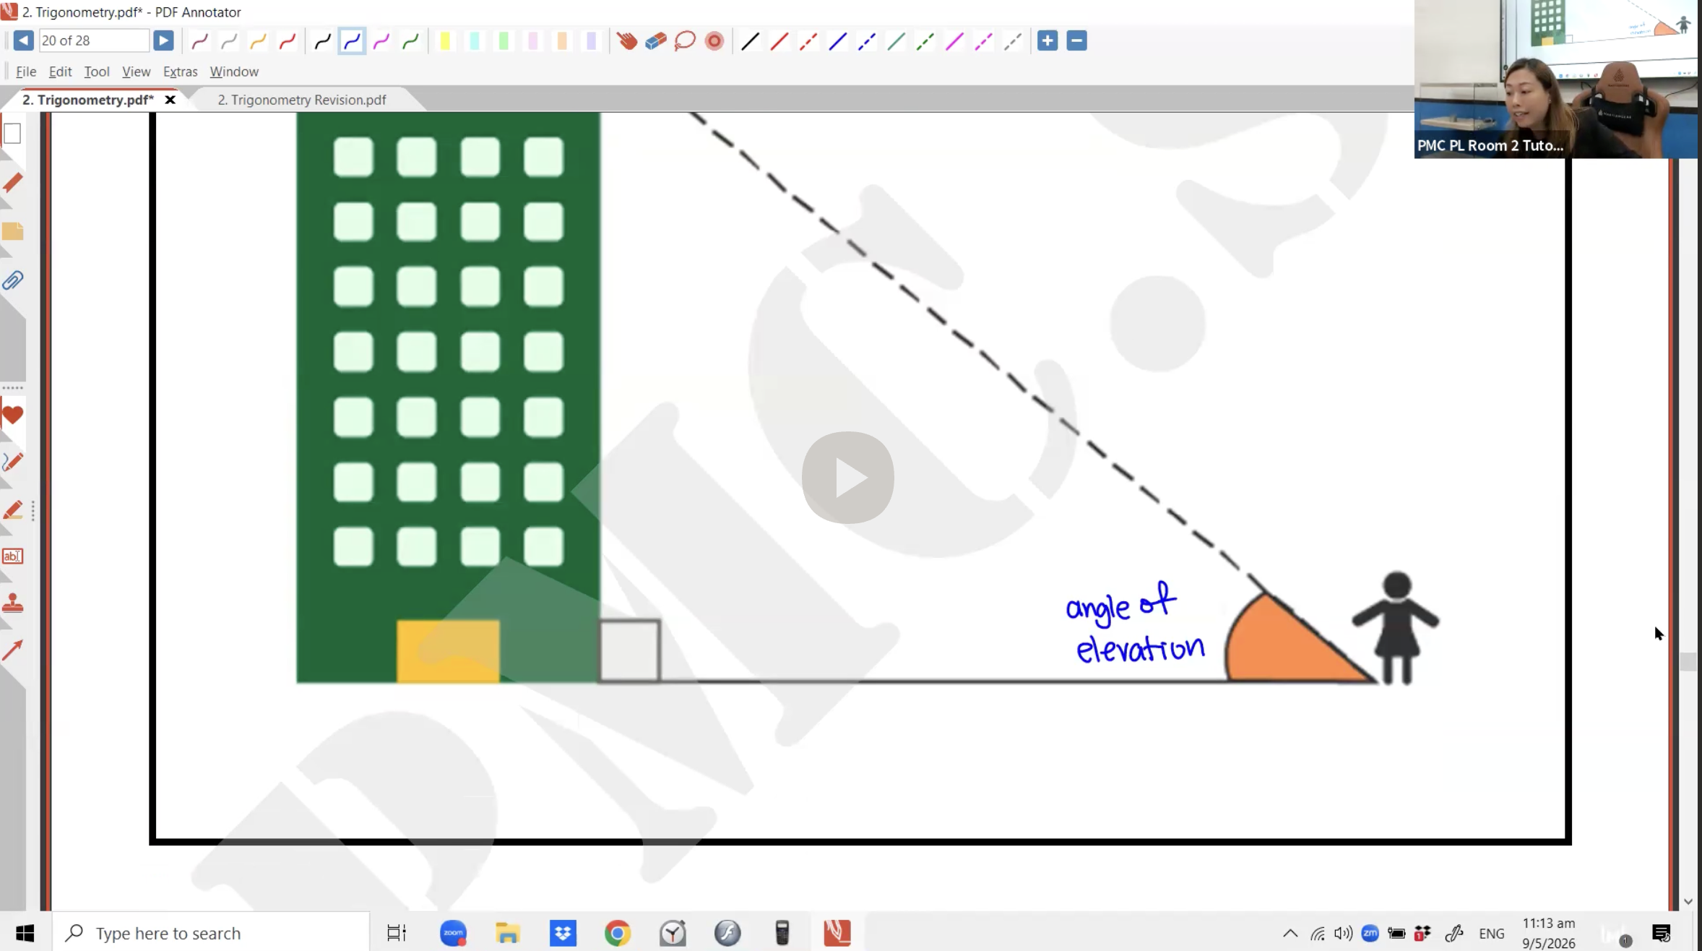Zoom in with the plus button

pos(1047,40)
